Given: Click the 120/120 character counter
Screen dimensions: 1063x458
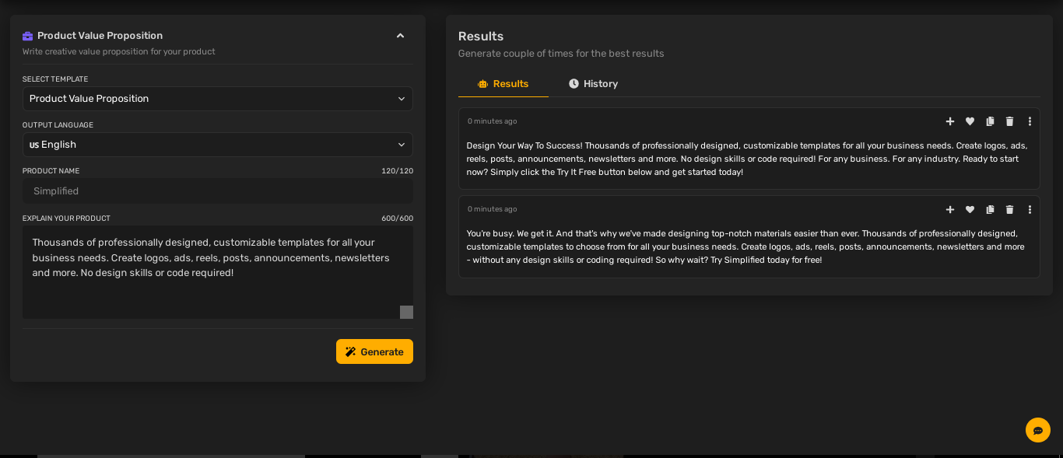Looking at the screenshot, I should pyautogui.click(x=397, y=171).
